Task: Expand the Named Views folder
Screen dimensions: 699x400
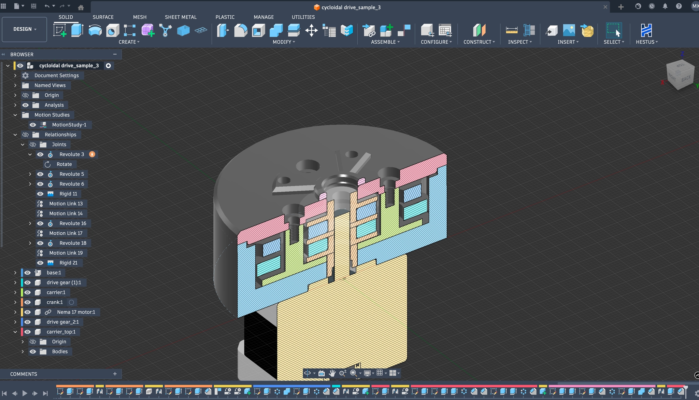Action: tap(15, 85)
